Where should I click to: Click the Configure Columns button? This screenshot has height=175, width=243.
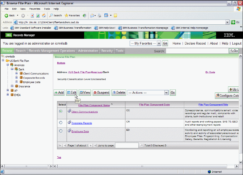click(x=227, y=95)
